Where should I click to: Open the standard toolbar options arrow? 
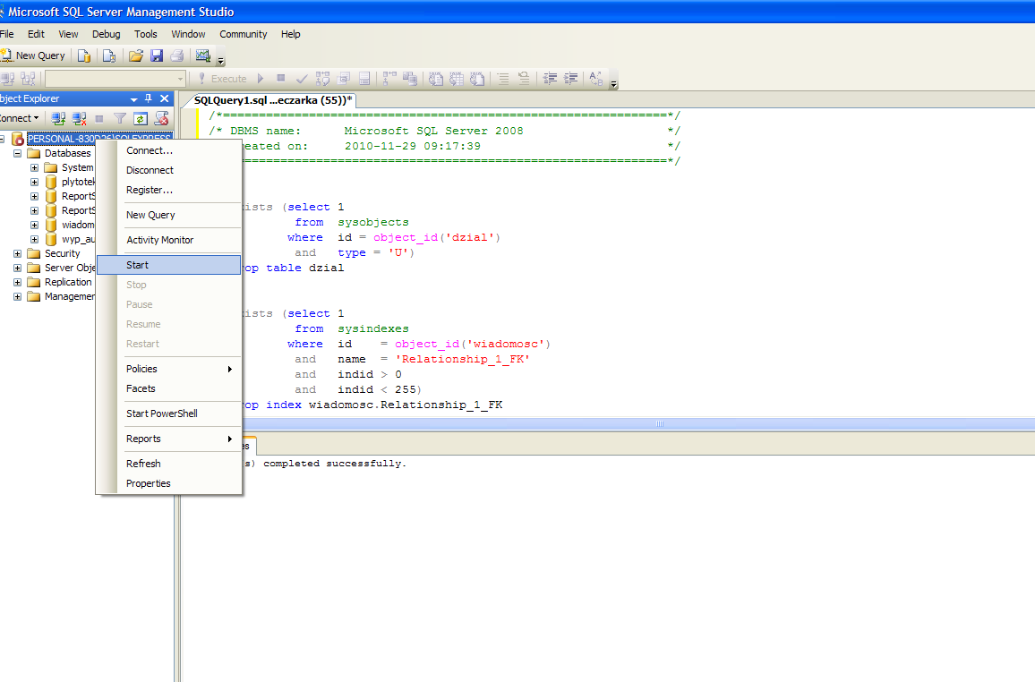pos(221,60)
